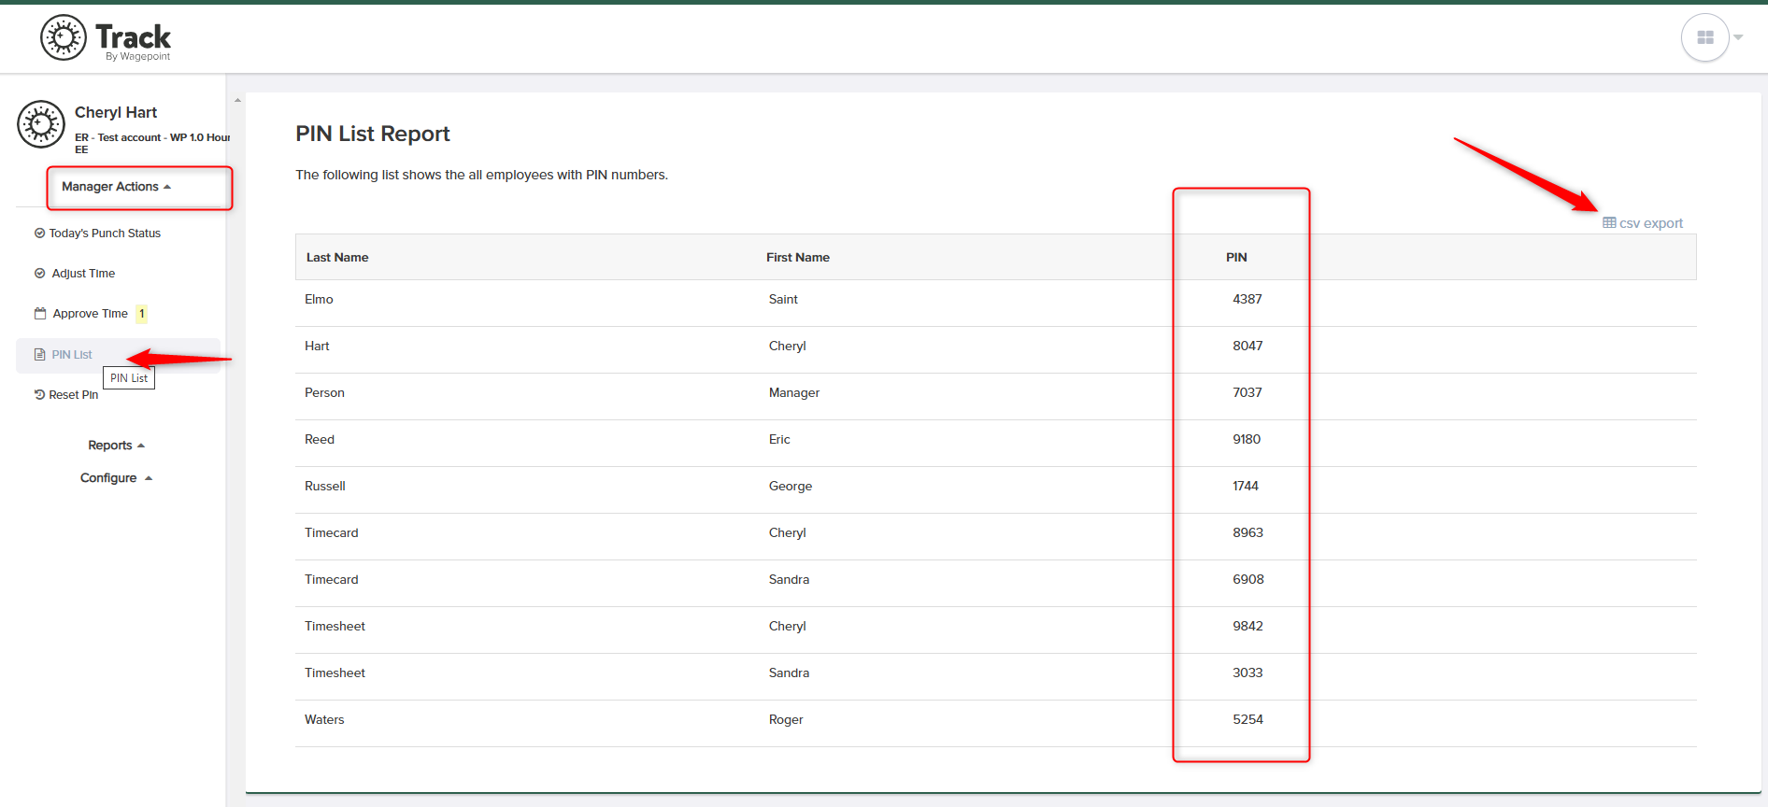Select first name Roger cell
Screen dimensions: 1768x807
click(786, 720)
